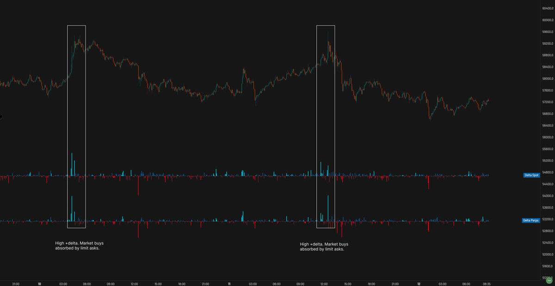Click the 54000.0 price axis label
555x286 pixels.
click(548, 196)
